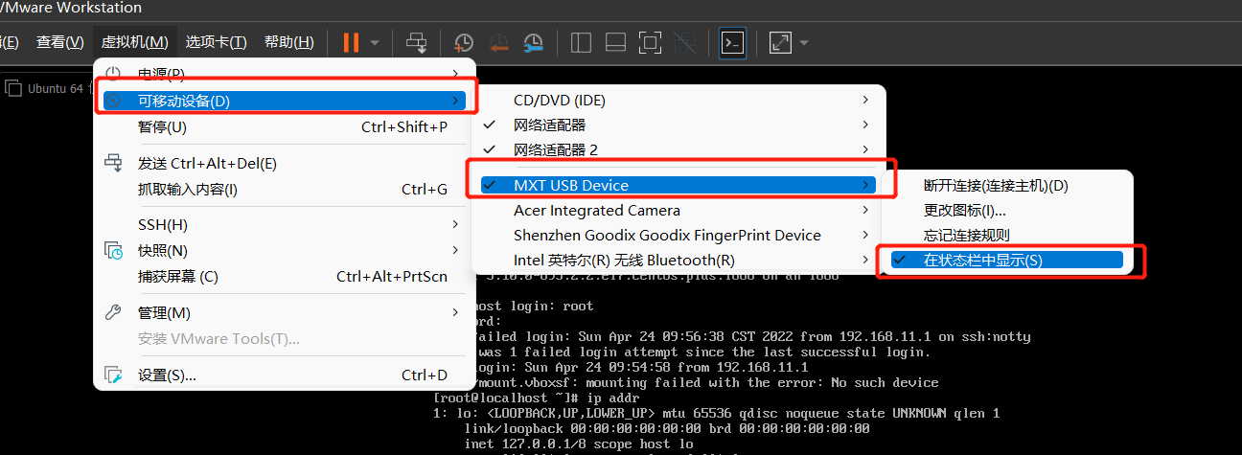Open the 查看(V) menu
This screenshot has width=1242, height=455.
click(59, 42)
